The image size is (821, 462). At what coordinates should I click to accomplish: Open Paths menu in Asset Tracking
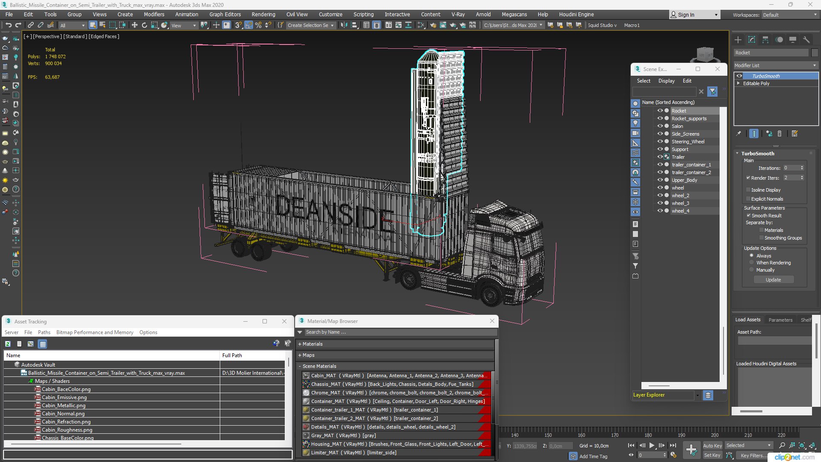44,332
